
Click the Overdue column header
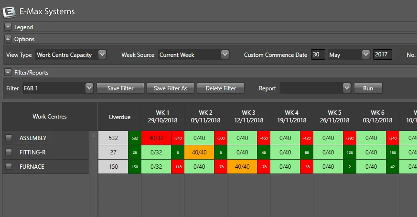click(119, 117)
